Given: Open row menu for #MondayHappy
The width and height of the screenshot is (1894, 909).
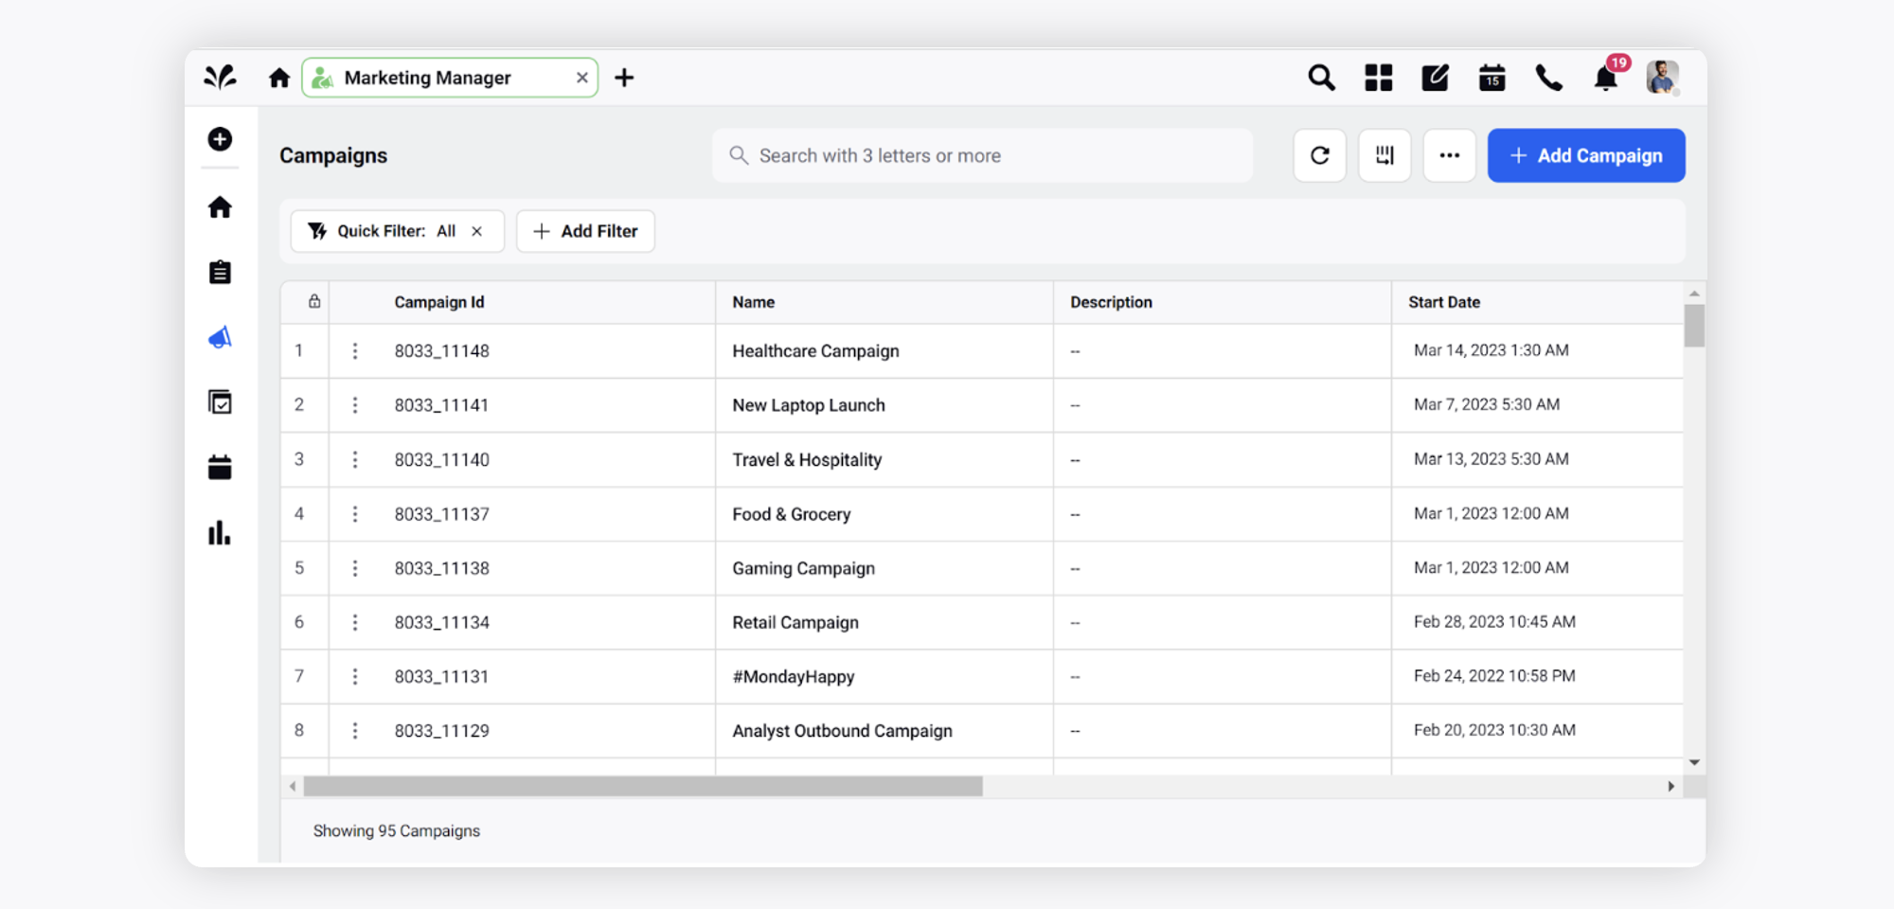Looking at the screenshot, I should 355,676.
